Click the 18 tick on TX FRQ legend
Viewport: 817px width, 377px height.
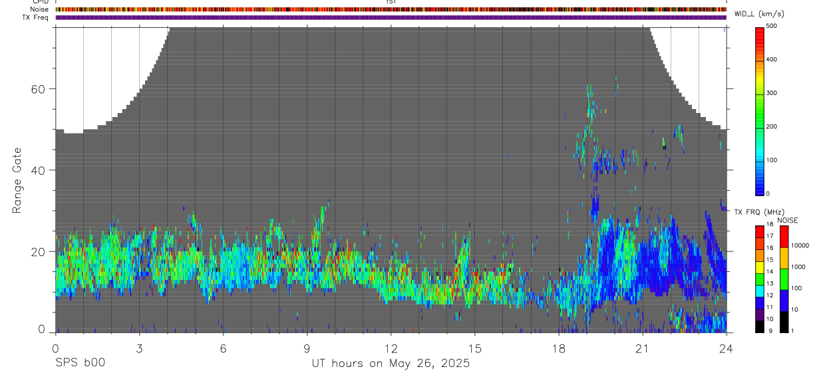coord(771,224)
